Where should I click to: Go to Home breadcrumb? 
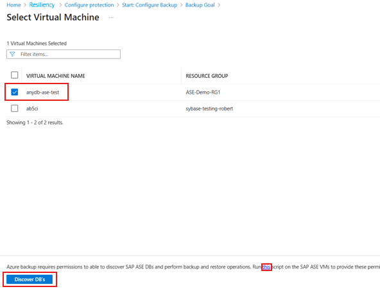(x=13, y=5)
